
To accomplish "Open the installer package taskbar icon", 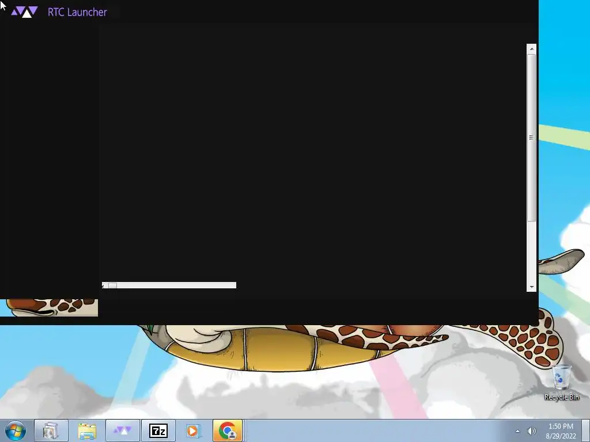I will 51,430.
